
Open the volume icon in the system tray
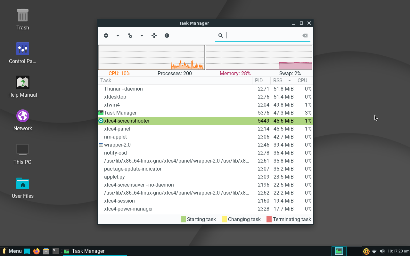(x=382, y=251)
